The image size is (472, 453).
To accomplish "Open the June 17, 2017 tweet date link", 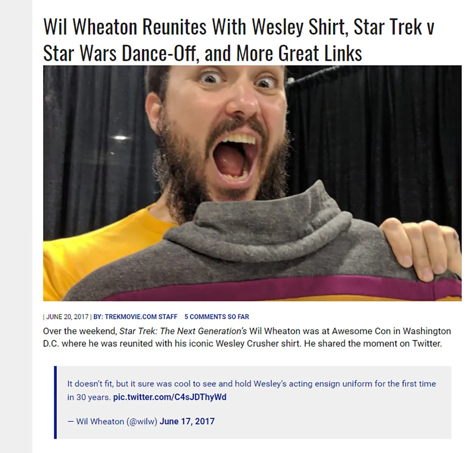I will click(x=187, y=421).
